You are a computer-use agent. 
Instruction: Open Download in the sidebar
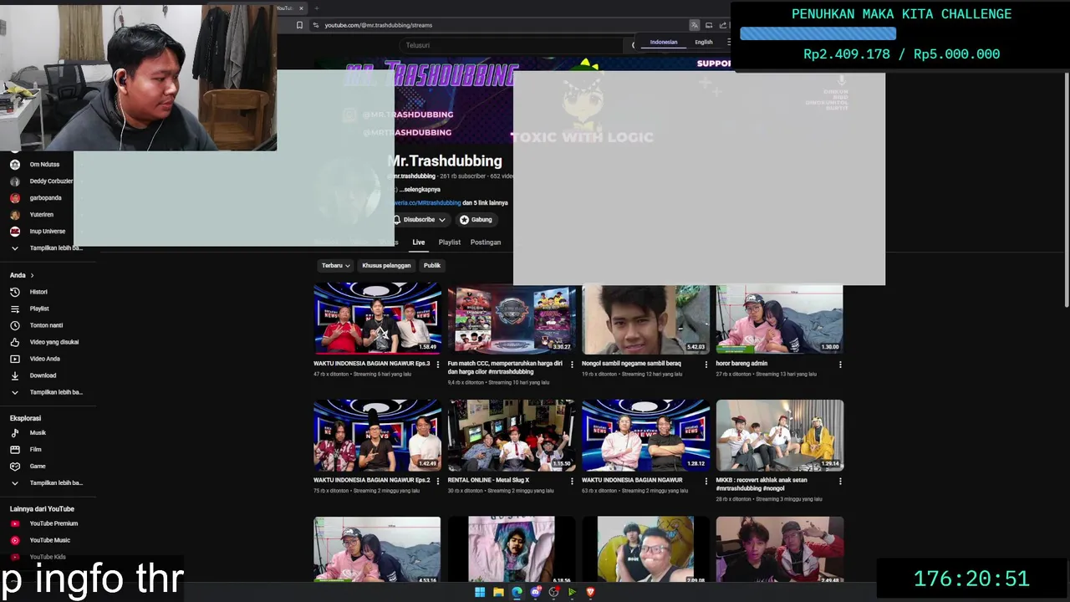point(43,375)
